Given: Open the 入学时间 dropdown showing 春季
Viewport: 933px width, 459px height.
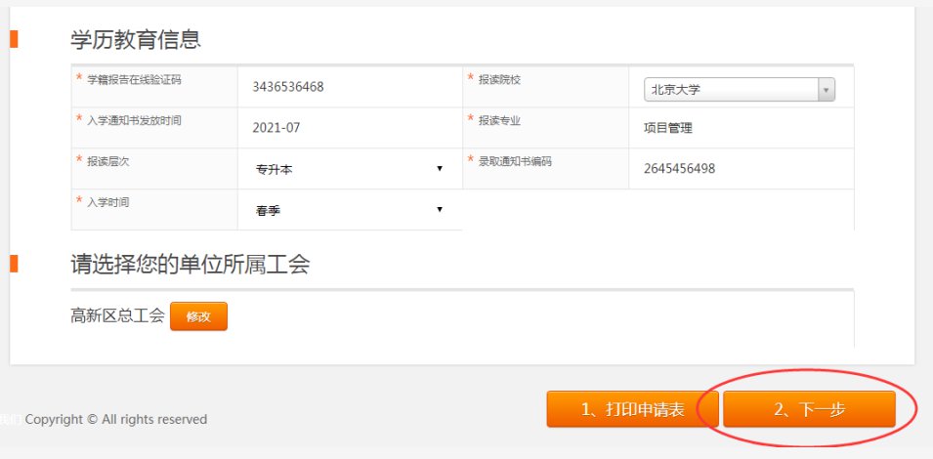Looking at the screenshot, I should coord(349,210).
